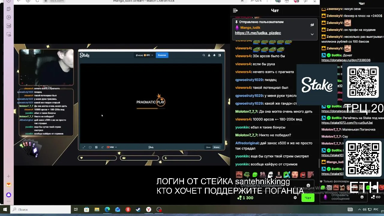Click Alfredoriginal username in main chat
The image size is (384, 216).
247,143
